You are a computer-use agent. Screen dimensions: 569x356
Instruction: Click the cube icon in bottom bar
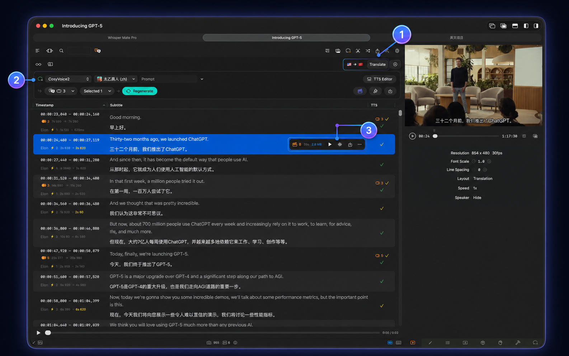pos(483,343)
